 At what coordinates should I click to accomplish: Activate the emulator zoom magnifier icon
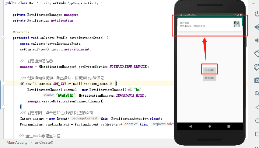pyautogui.click(x=257, y=94)
